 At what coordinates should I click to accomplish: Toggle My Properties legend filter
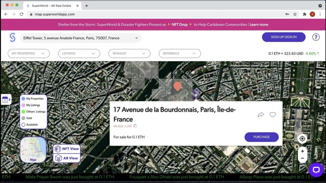click(33, 99)
